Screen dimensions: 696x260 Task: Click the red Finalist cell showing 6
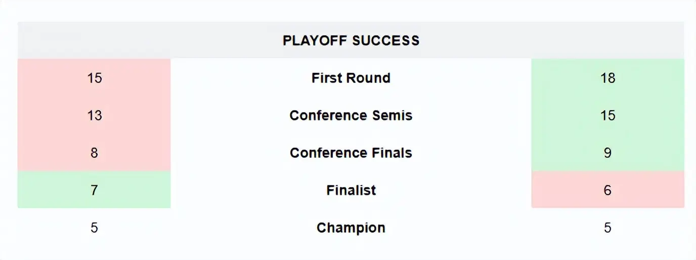click(x=607, y=190)
